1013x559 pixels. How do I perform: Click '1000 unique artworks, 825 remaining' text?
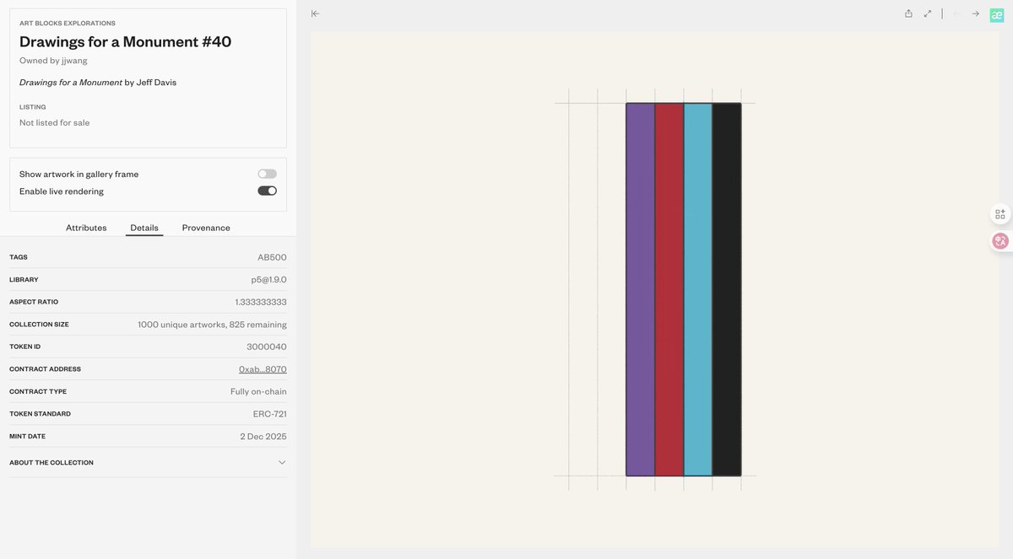[x=213, y=325]
